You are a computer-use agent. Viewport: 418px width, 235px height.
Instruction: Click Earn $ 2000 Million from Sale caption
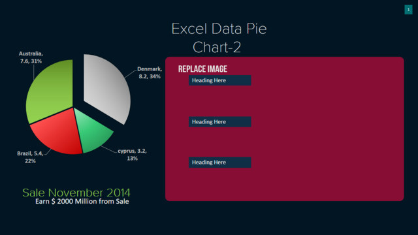click(82, 202)
